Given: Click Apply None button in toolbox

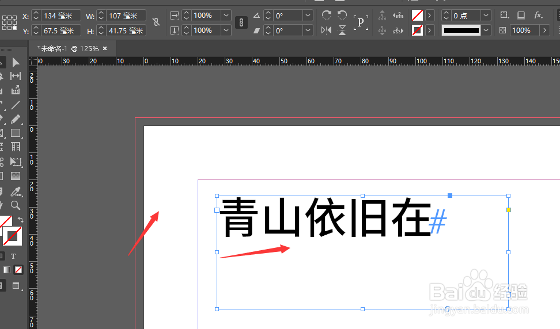Looking at the screenshot, I should pyautogui.click(x=18, y=270).
